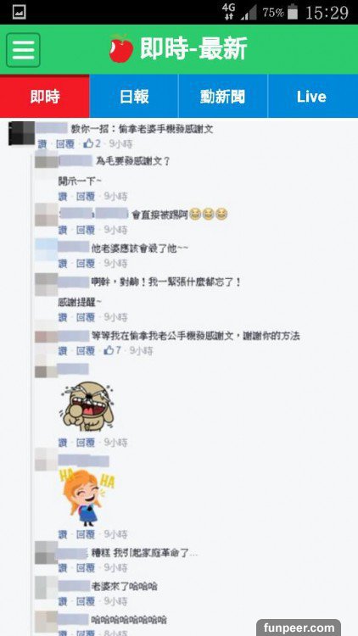Tap the red apple logo icon
Image resolution: width=358 pixels, height=636 pixels.
coord(121,49)
